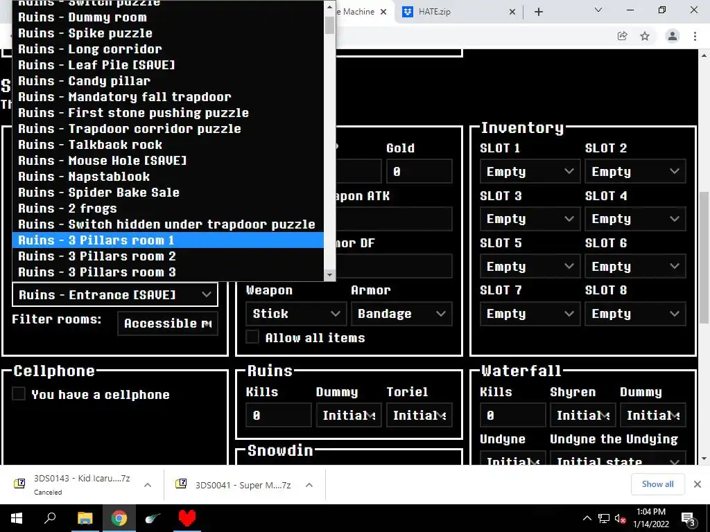Open SLOT 5 inventory dropdown

click(x=530, y=267)
